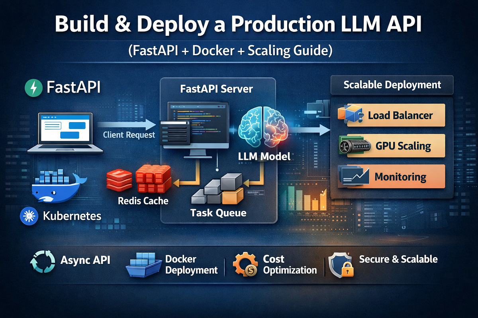Screen dimensions: 478x318
Task: Click the Cost Optimization gear and dollar icon
Action: pyautogui.click(x=246, y=264)
